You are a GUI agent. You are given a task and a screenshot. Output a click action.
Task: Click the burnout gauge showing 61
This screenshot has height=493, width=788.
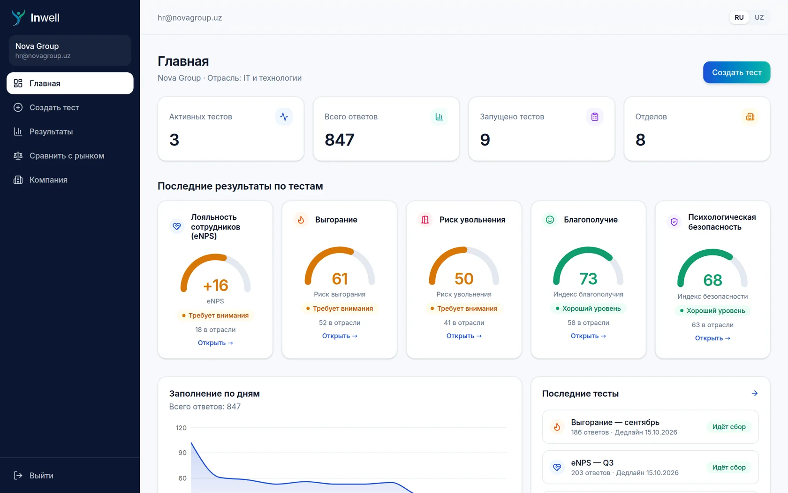(x=340, y=267)
